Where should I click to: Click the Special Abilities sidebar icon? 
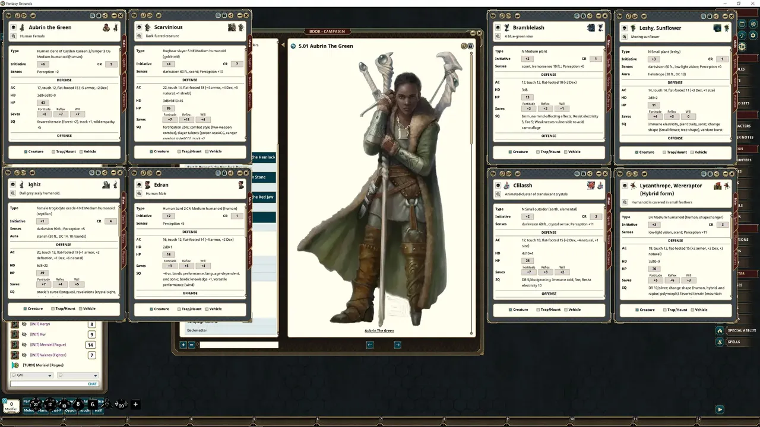(x=720, y=330)
